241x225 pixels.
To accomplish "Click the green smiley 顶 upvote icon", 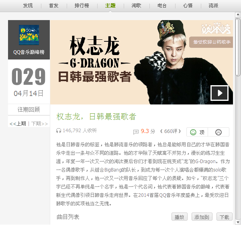I will pos(193,132).
